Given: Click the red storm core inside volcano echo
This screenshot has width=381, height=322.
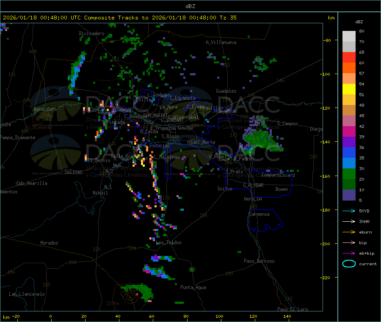Looking at the screenshot, I should (137, 294).
